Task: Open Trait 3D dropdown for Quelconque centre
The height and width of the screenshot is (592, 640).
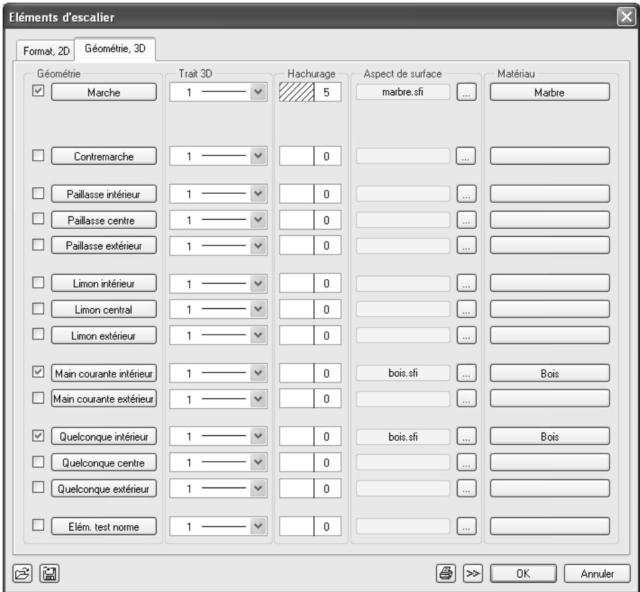Action: pyautogui.click(x=258, y=462)
